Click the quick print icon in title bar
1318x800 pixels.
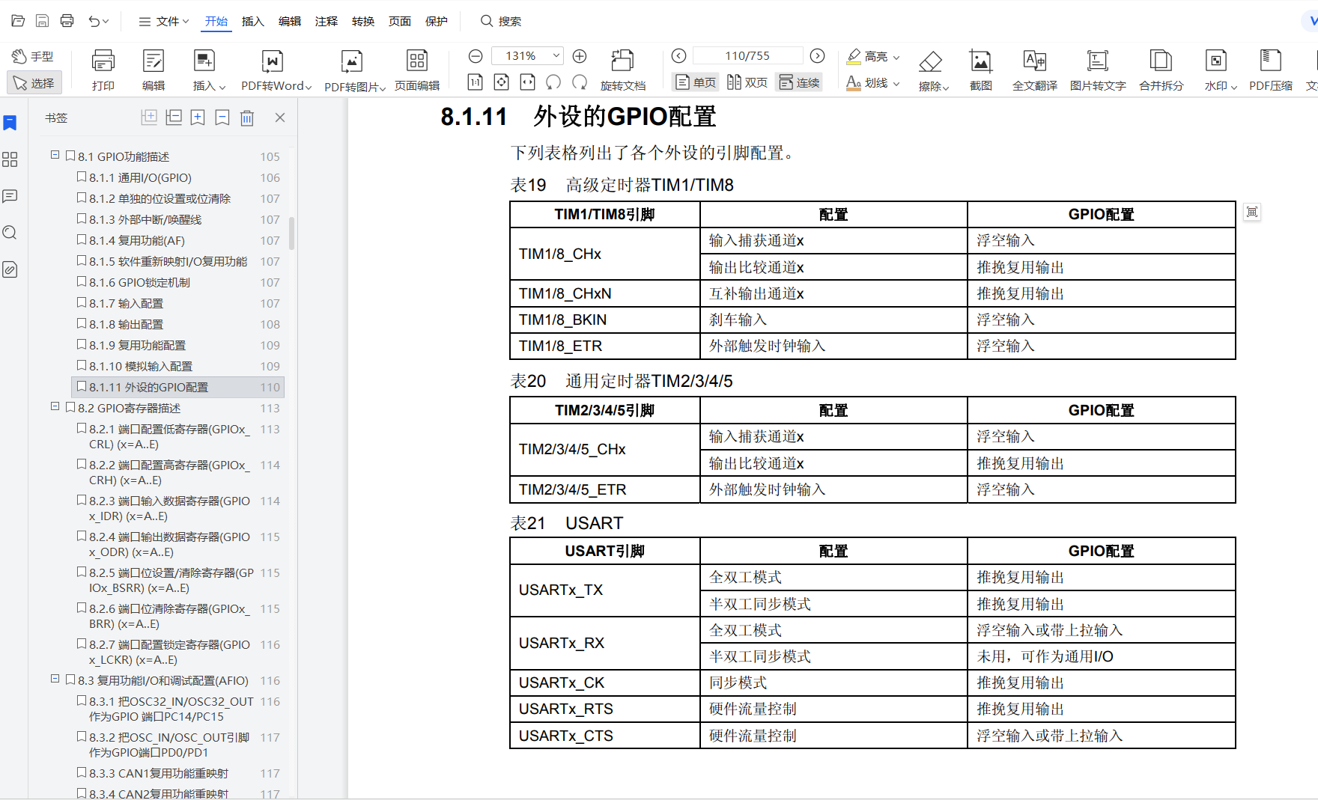pyautogui.click(x=67, y=21)
